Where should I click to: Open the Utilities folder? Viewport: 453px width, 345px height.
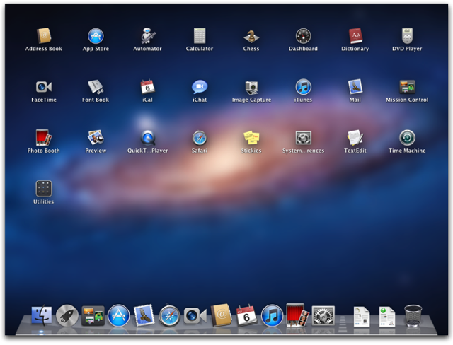(44, 189)
